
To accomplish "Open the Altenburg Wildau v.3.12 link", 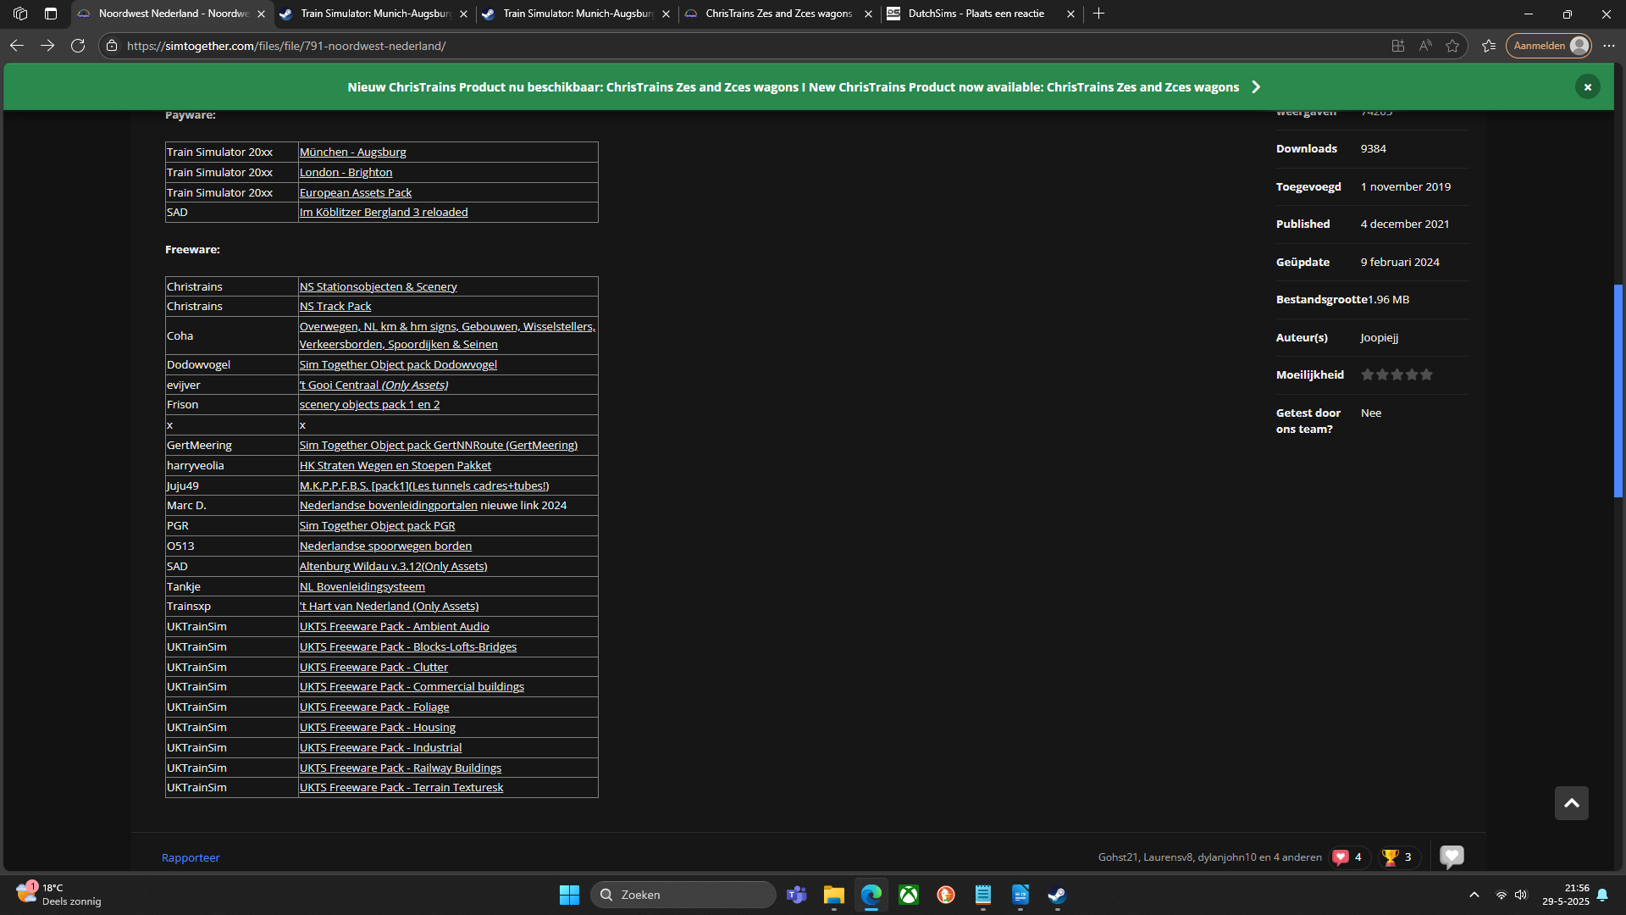I will (393, 567).
